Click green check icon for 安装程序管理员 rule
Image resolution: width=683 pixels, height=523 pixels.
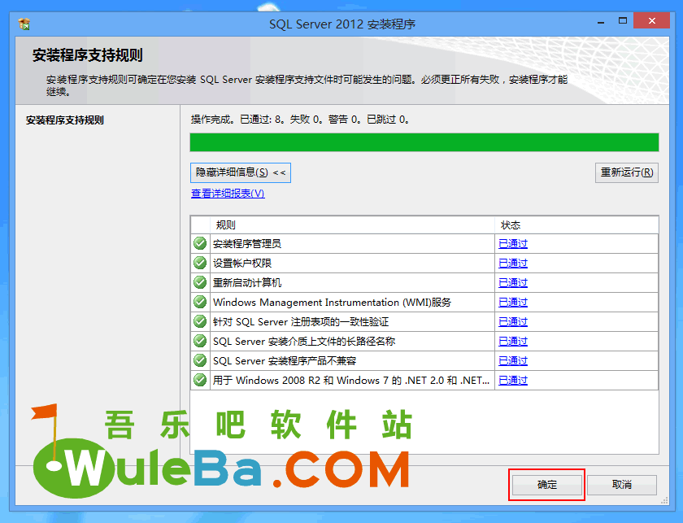pyautogui.click(x=200, y=243)
